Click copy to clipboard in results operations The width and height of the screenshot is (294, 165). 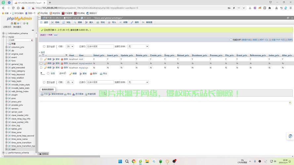tap(56, 94)
